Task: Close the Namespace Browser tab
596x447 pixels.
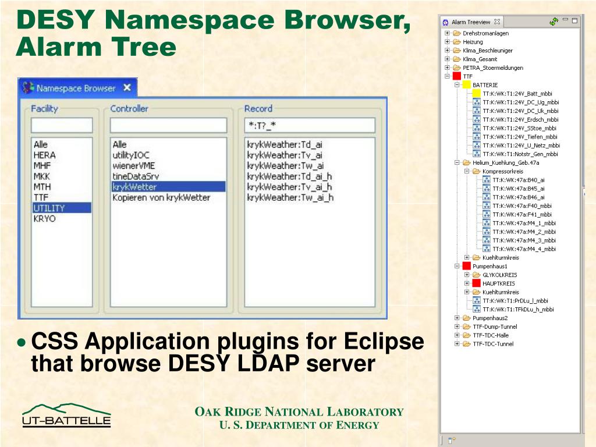Action: point(127,88)
